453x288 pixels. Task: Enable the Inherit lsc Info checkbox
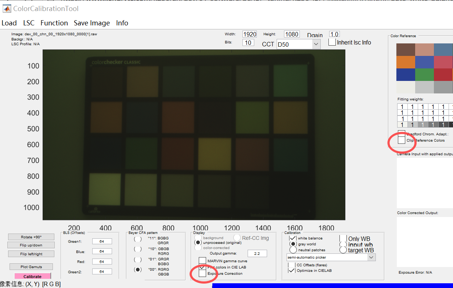click(332, 42)
